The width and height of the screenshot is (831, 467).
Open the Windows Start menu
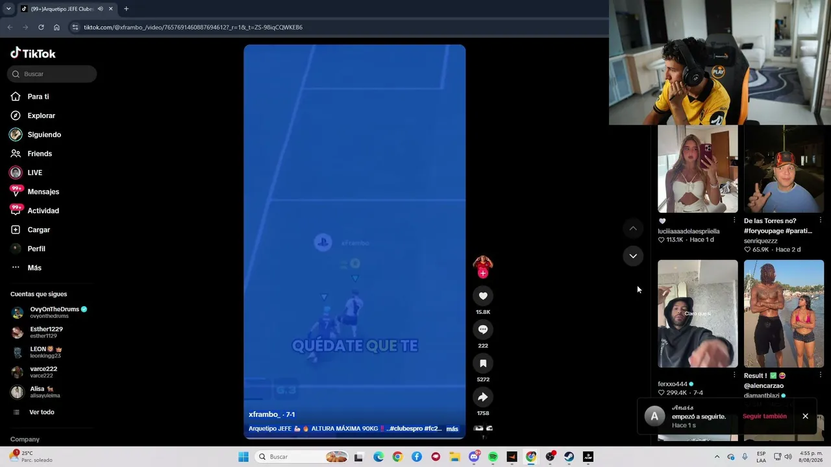point(243,457)
